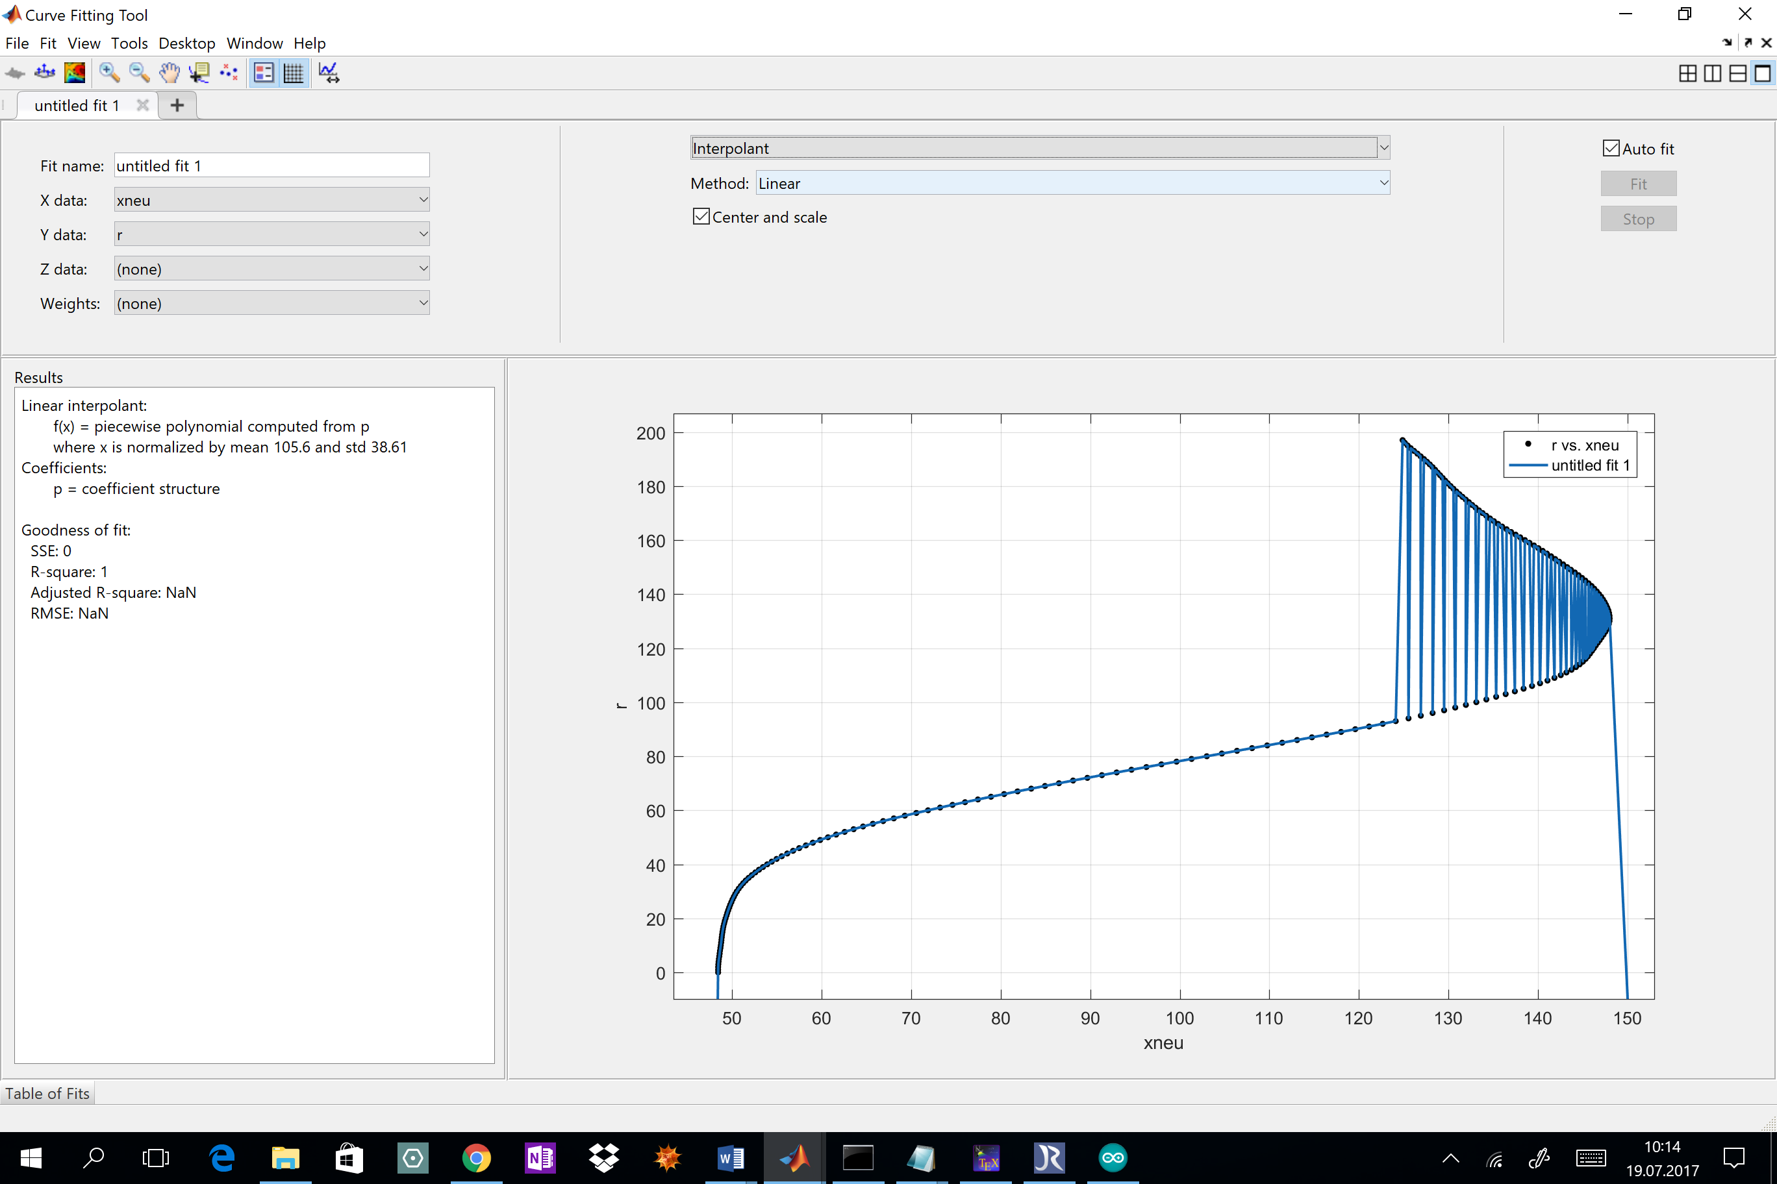Uncheck Center and scale
Image resolution: width=1777 pixels, height=1184 pixels.
tap(701, 217)
